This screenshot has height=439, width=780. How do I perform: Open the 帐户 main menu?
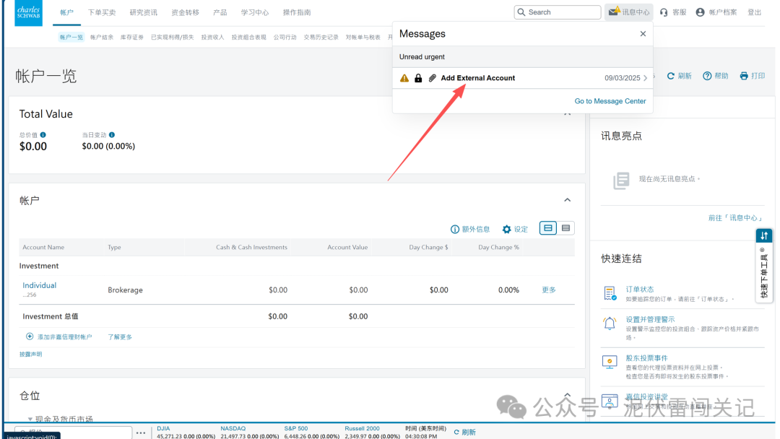click(x=66, y=12)
